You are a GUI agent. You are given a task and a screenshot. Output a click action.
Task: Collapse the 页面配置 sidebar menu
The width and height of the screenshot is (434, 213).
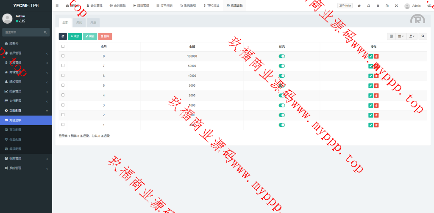tap(25, 110)
